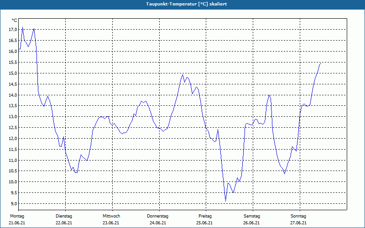Select the 17,0 y-axis value
Screen dimensions: 365x228
(x=13, y=29)
